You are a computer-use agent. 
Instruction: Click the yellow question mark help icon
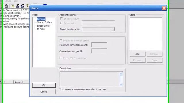(x=28, y=6)
